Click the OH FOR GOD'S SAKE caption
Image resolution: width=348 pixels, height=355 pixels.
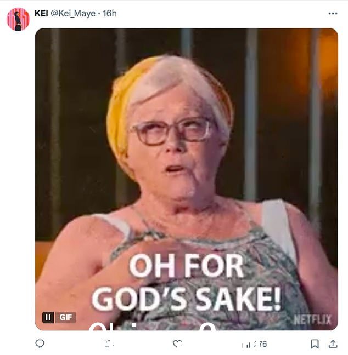(186, 282)
